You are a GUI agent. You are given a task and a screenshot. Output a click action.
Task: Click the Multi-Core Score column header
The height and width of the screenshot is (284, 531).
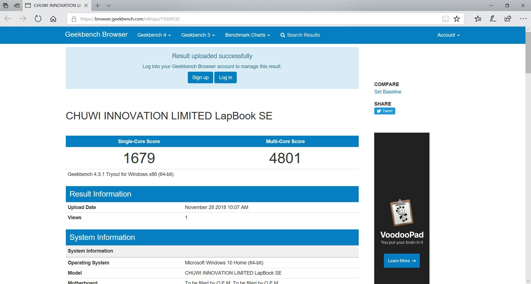[x=285, y=141]
